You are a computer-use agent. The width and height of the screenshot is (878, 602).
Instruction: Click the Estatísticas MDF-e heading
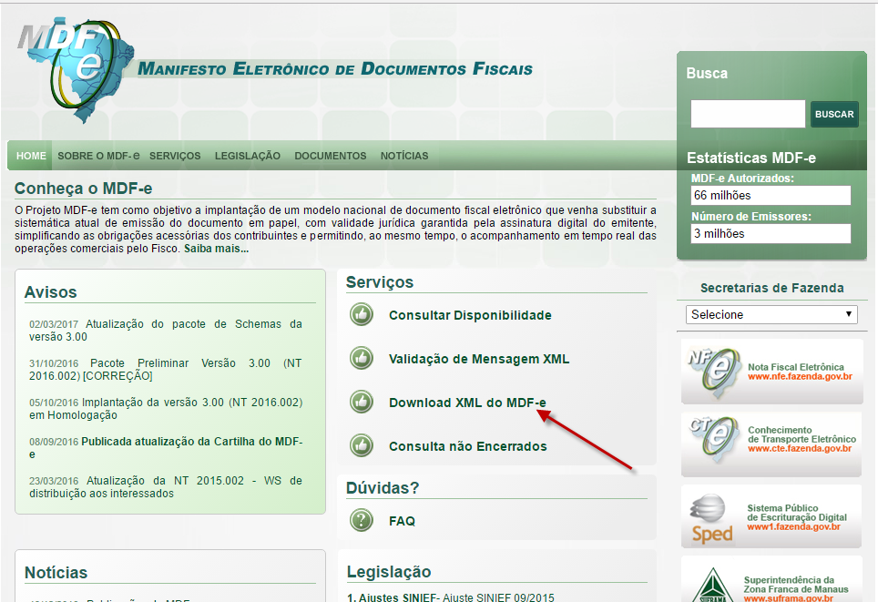[751, 158]
